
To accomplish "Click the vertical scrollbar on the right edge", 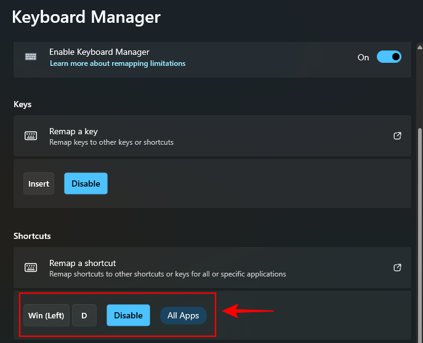I will tap(420, 185).
